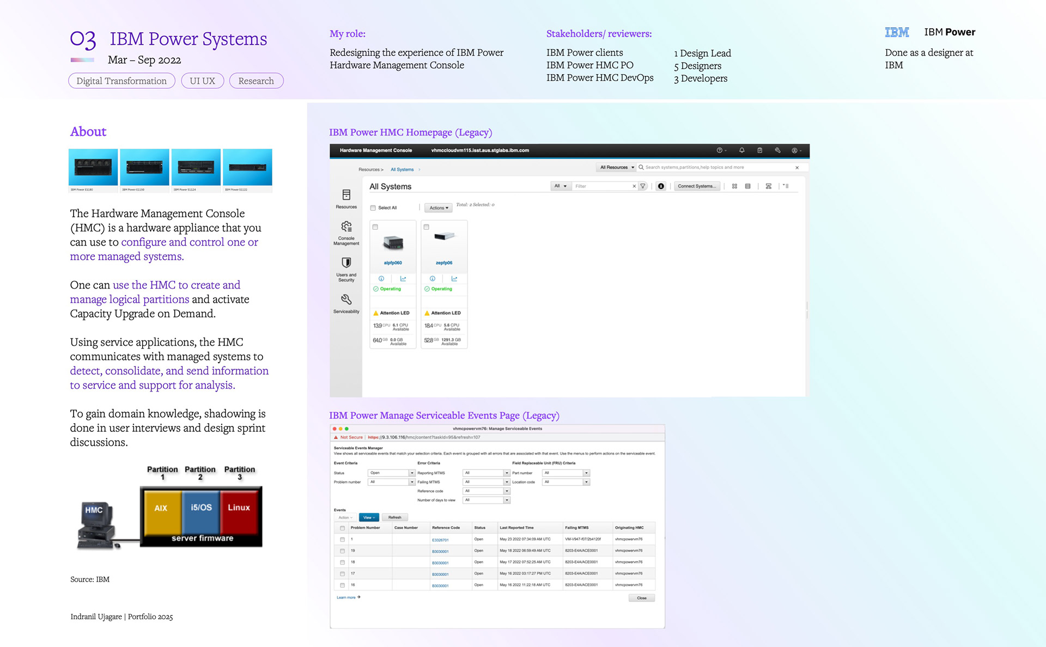Click the performance chart icon on alpfp060 card

[x=403, y=278]
